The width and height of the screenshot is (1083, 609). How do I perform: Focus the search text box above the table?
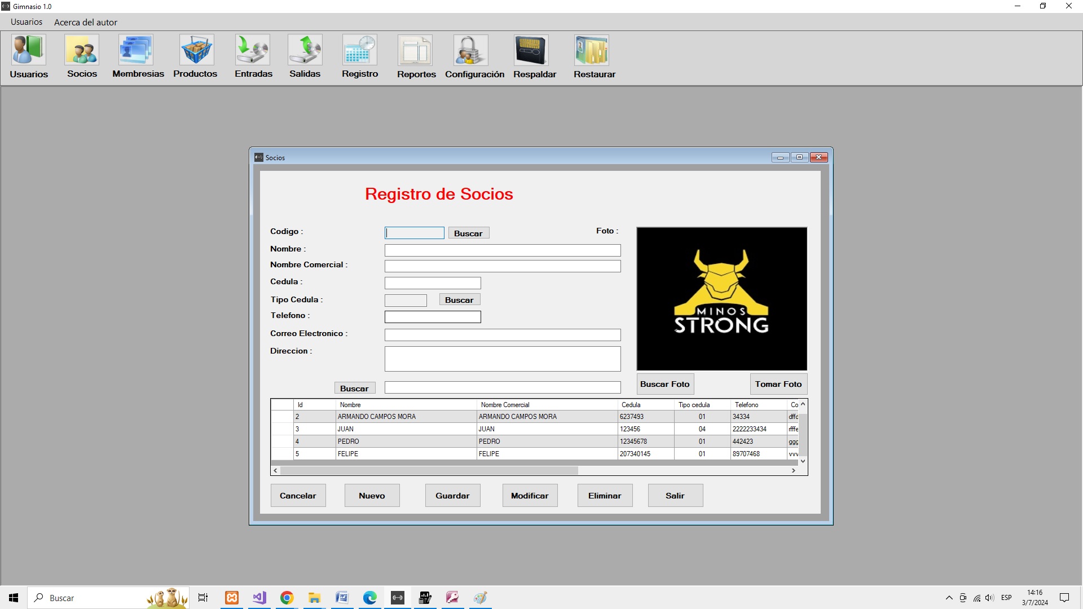503,387
